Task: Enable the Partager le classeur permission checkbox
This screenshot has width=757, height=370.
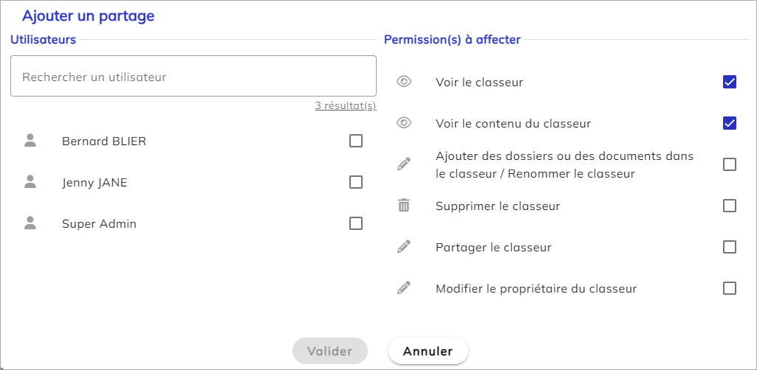Action: pyautogui.click(x=730, y=247)
